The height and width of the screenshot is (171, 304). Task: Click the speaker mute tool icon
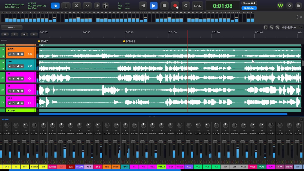(x=87, y=6)
